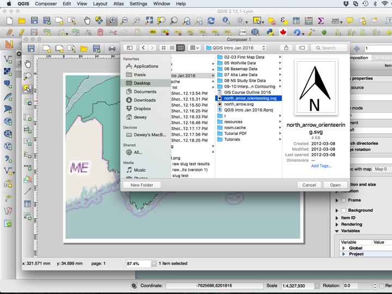This screenshot has height=294, width=392.
Task: Open the QGIS Intro Jan 2016 location dropdown
Action: (235, 48)
